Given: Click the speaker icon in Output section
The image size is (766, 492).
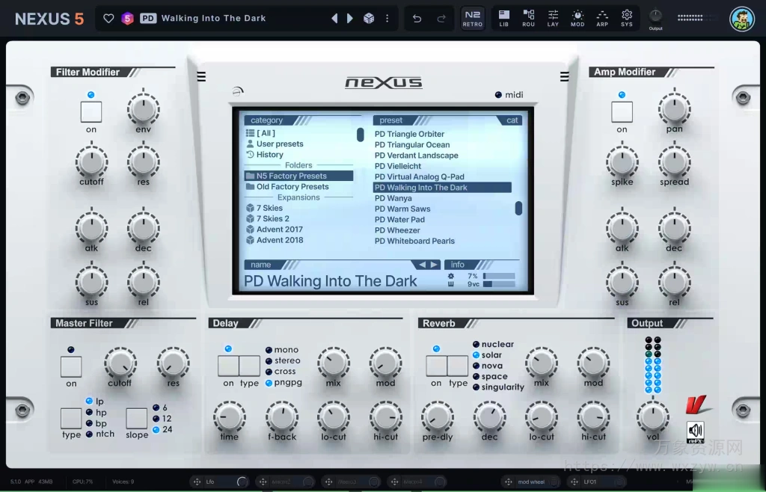Looking at the screenshot, I should pyautogui.click(x=696, y=431).
